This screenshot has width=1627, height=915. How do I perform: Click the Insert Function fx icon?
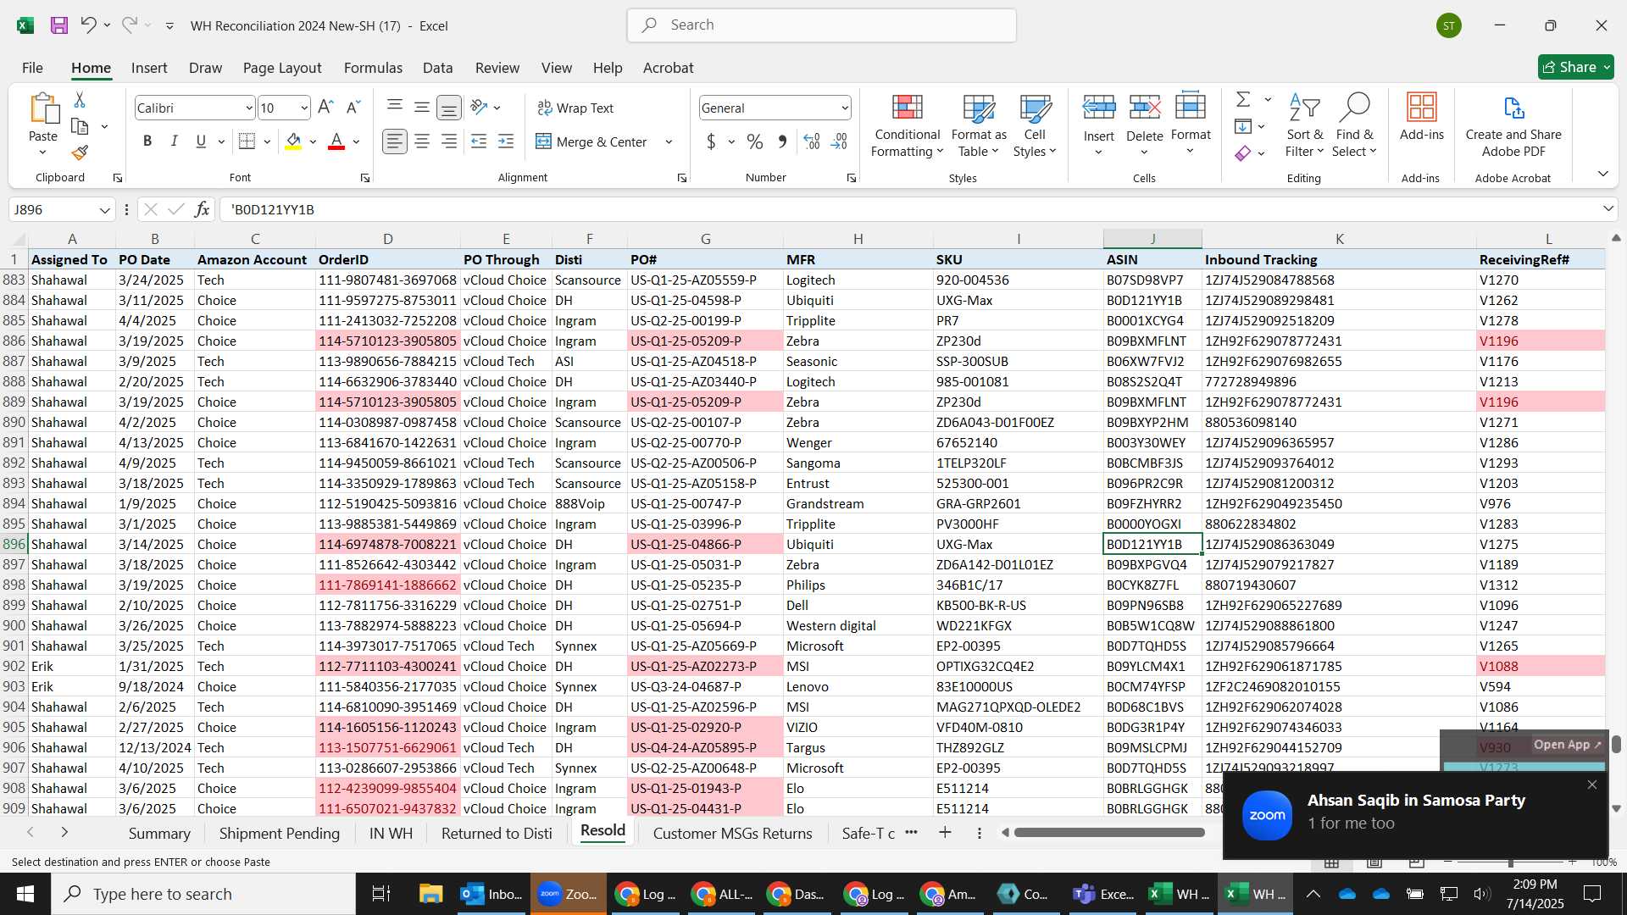click(202, 209)
